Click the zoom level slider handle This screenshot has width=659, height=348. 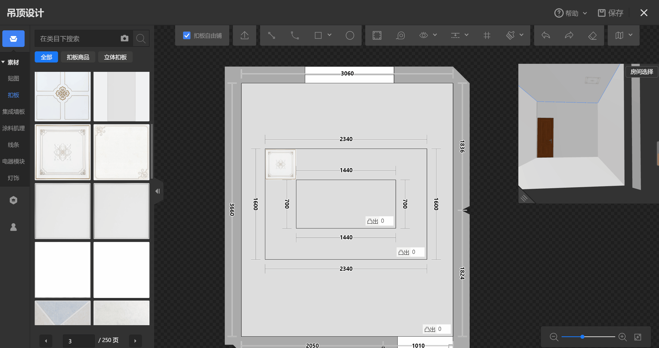(582, 337)
